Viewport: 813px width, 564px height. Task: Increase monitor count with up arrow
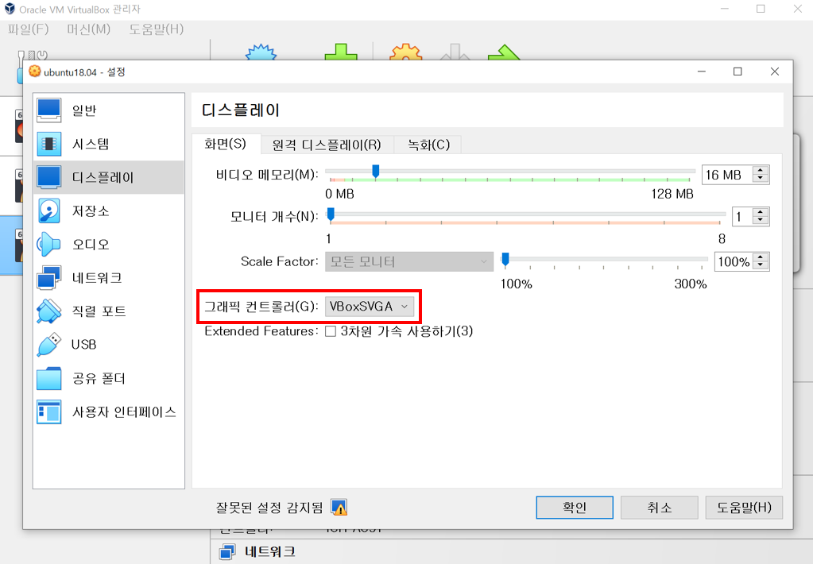pyautogui.click(x=761, y=212)
